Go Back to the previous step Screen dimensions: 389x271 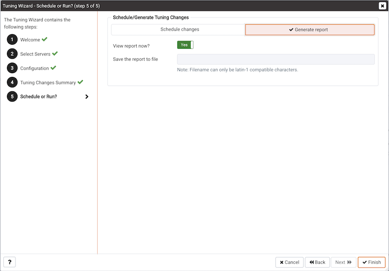pos(318,262)
